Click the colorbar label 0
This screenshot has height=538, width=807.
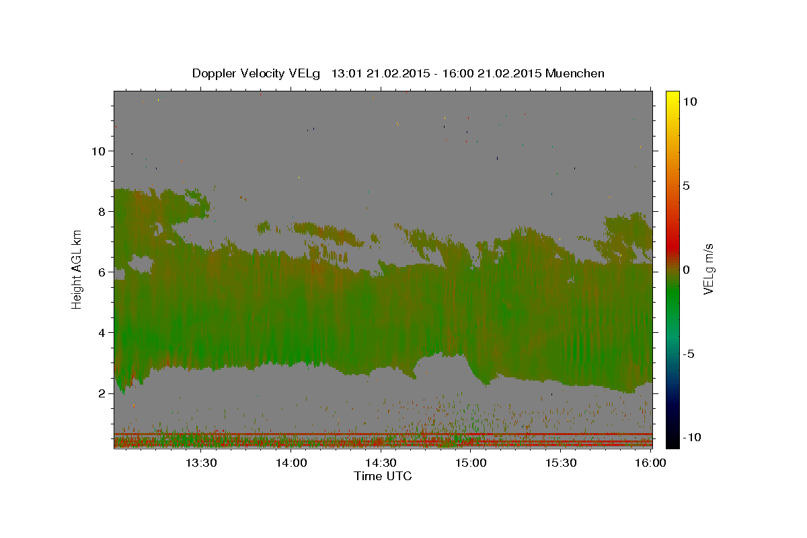[x=686, y=270]
